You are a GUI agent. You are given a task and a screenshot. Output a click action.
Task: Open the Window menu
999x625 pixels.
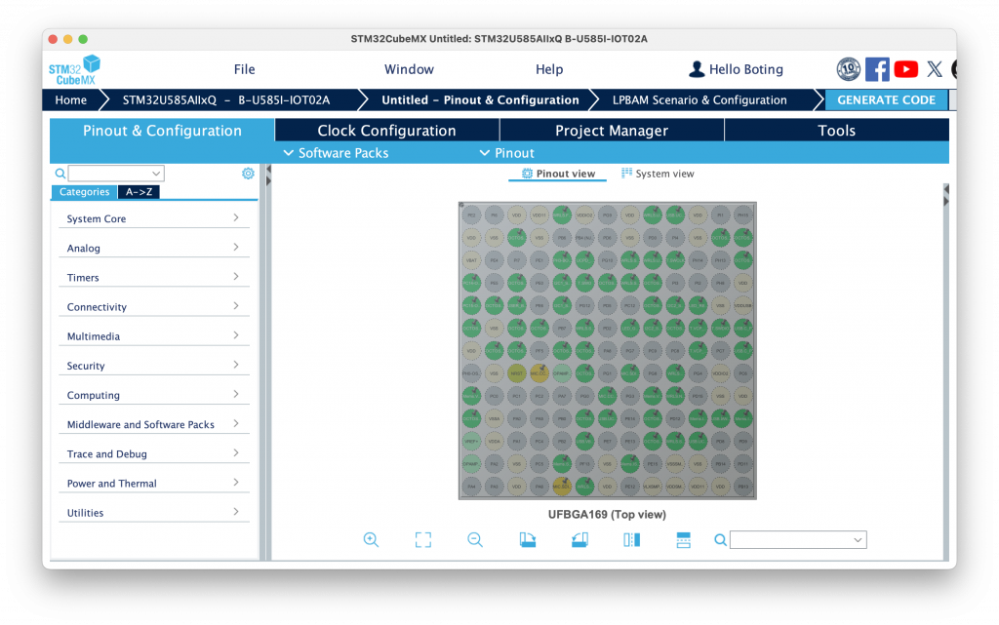point(409,69)
